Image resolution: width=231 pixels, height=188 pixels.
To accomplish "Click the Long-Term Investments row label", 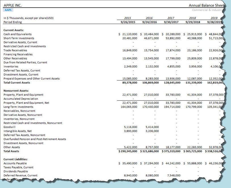I will [x=18, y=107].
